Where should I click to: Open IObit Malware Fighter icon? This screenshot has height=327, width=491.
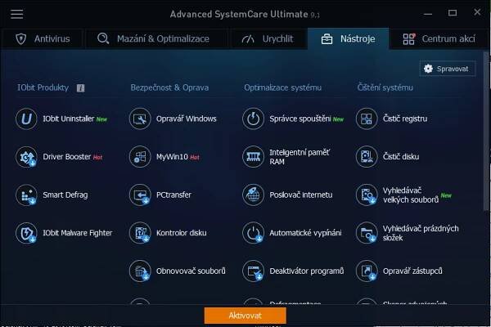(26, 233)
